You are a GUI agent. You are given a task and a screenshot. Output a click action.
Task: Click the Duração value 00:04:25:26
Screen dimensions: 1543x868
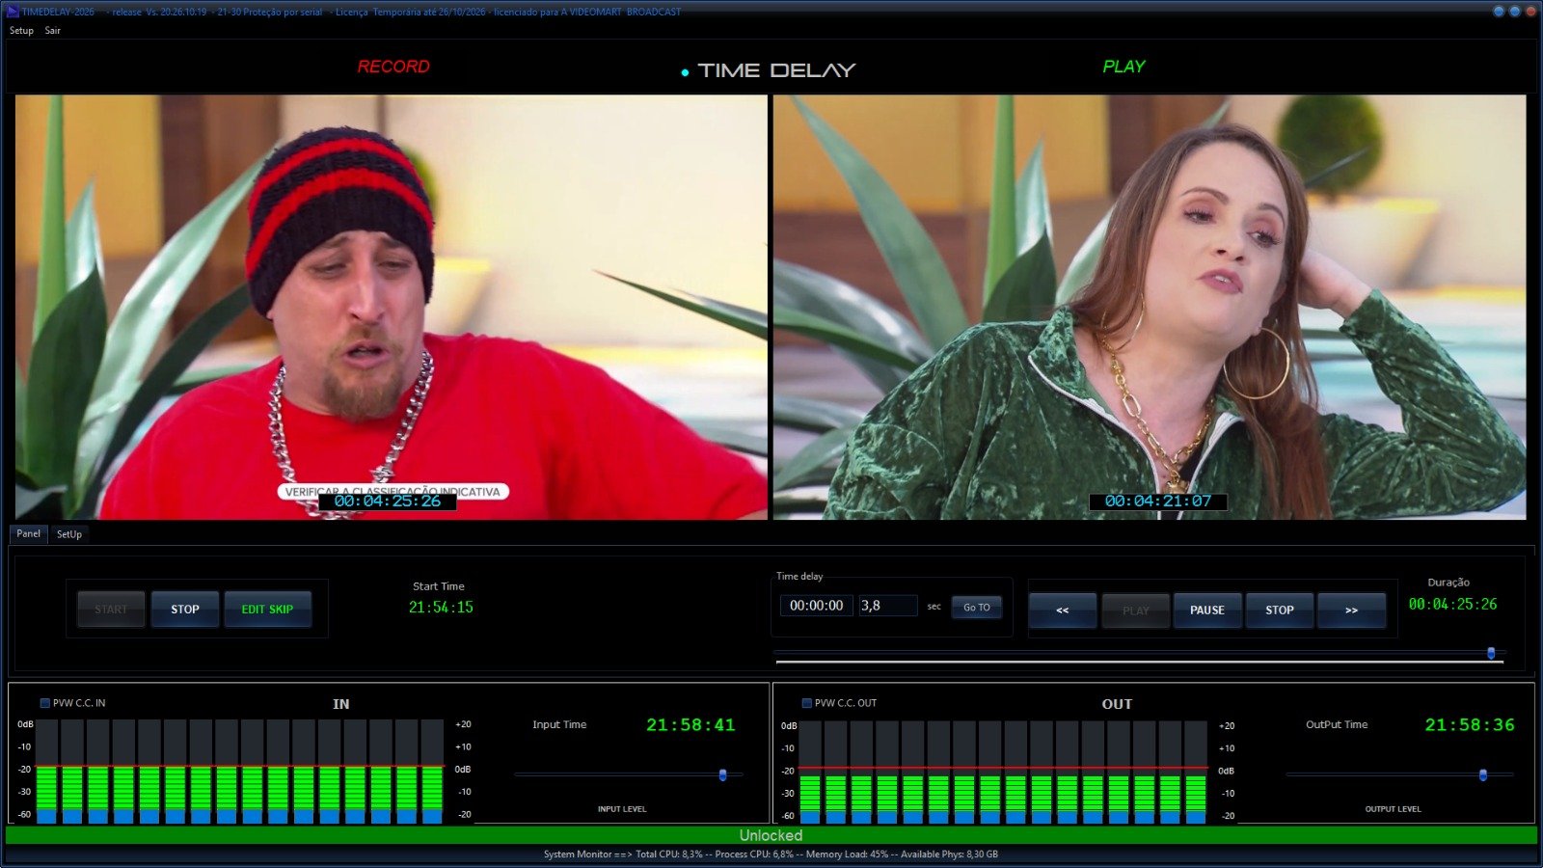pos(1453,604)
